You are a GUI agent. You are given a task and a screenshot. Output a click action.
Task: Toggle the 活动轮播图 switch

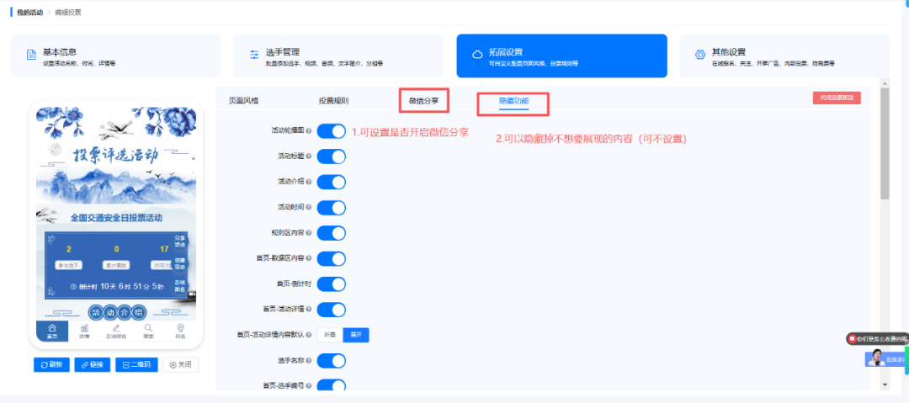[331, 131]
